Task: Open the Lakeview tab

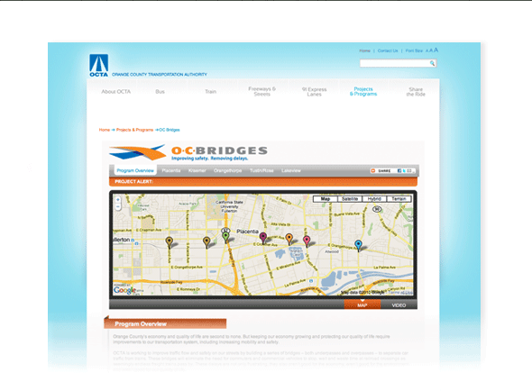Action: pos(290,170)
